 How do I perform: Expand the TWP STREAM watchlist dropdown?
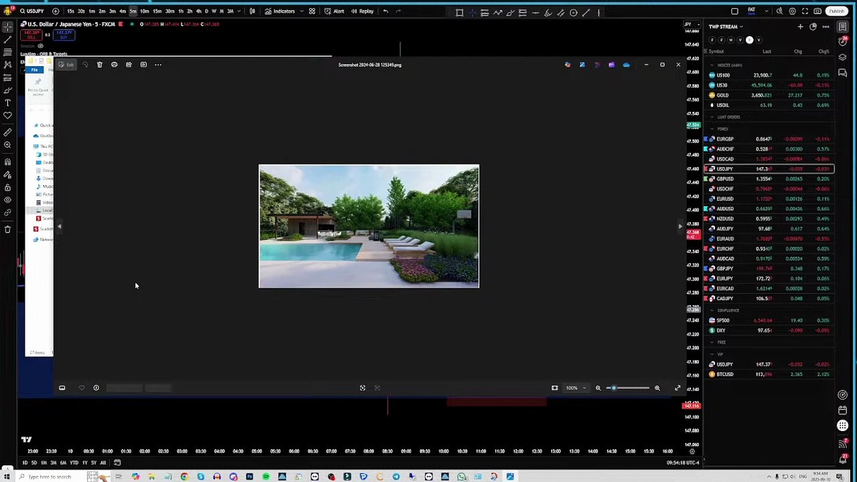(741, 27)
